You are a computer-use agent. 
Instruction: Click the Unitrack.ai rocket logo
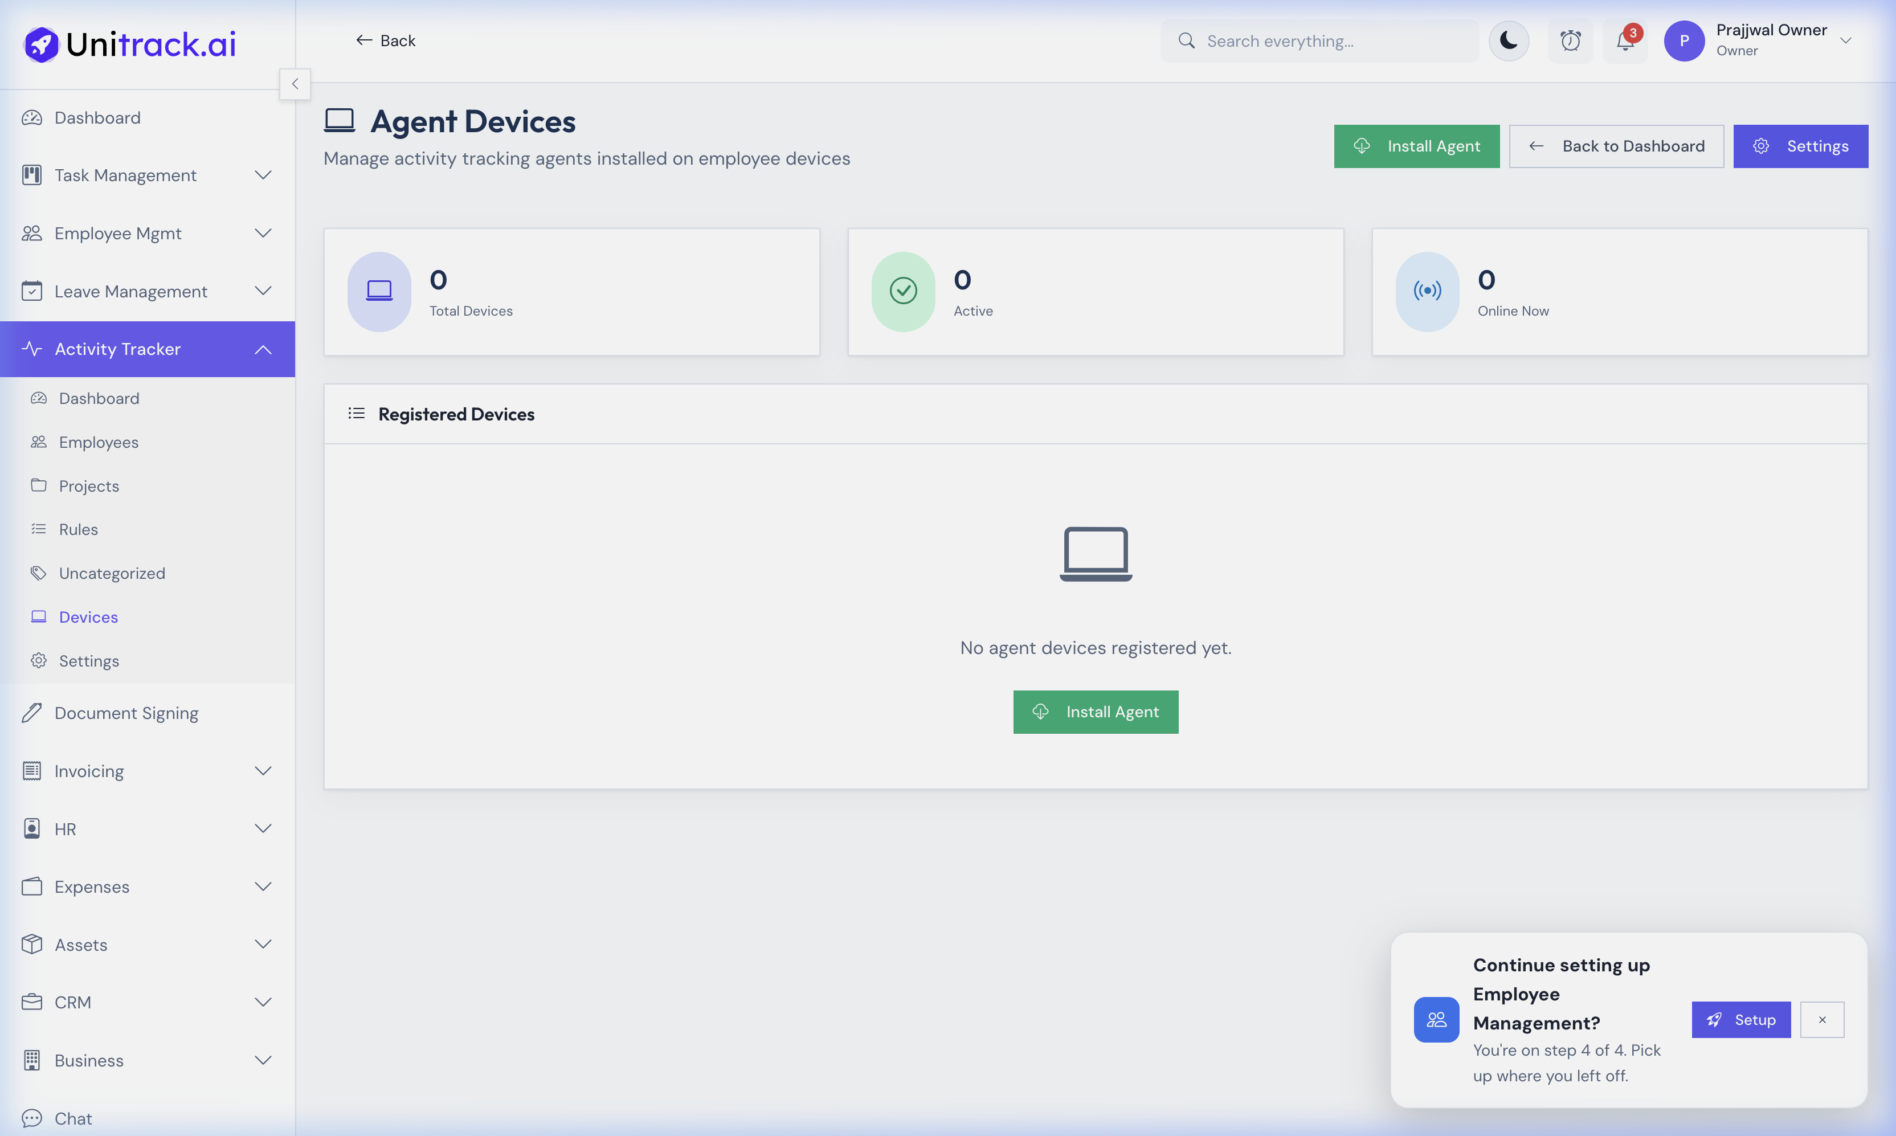coord(42,44)
